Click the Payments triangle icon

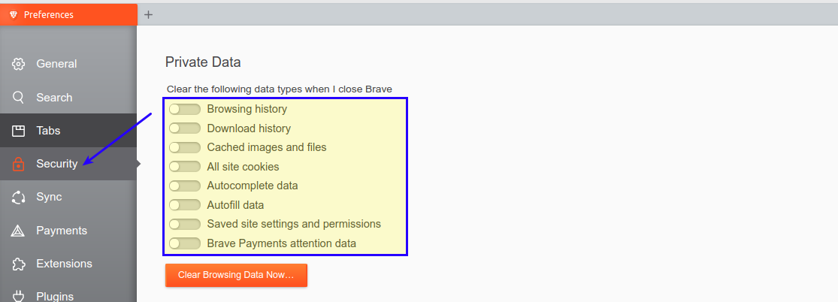[x=18, y=231]
